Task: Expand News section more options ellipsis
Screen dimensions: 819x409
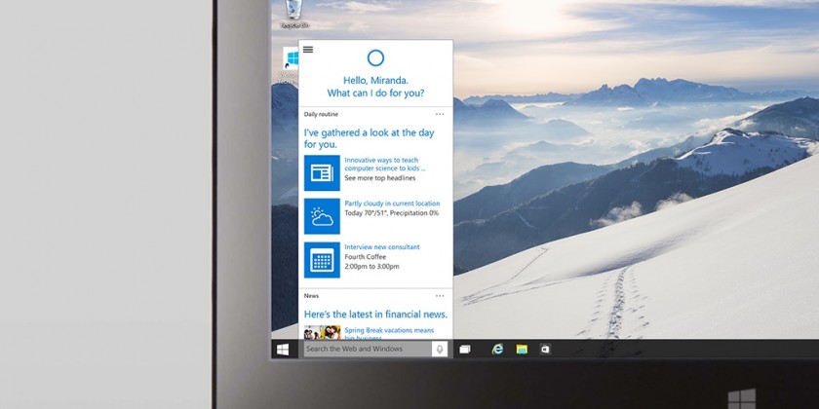Action: 440,295
